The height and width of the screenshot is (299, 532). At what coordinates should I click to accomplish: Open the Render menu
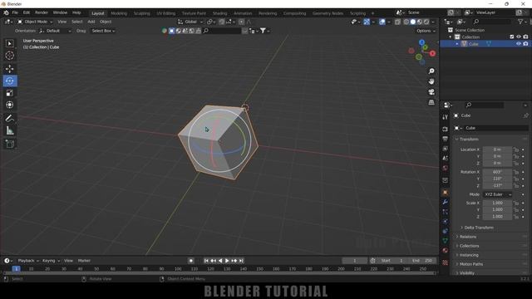pos(42,12)
